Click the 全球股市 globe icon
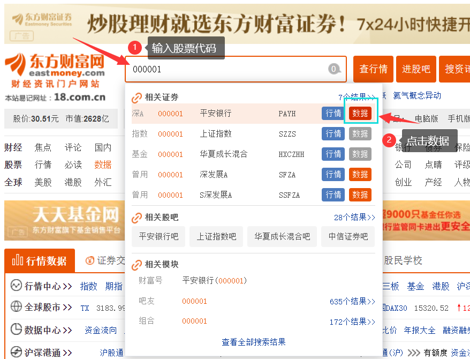 16,307
